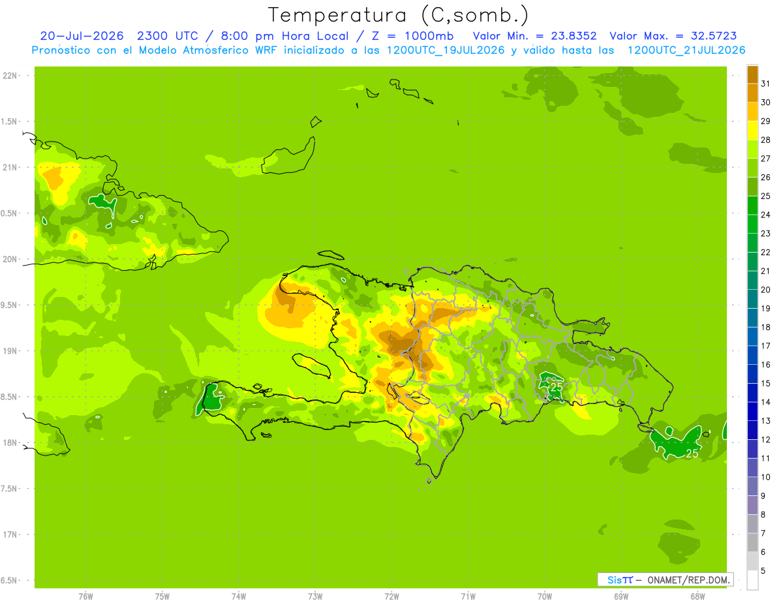783x605 pixels.
Task: Click the 'Valor Min. = 23.8352' readout
Action: pos(534,36)
